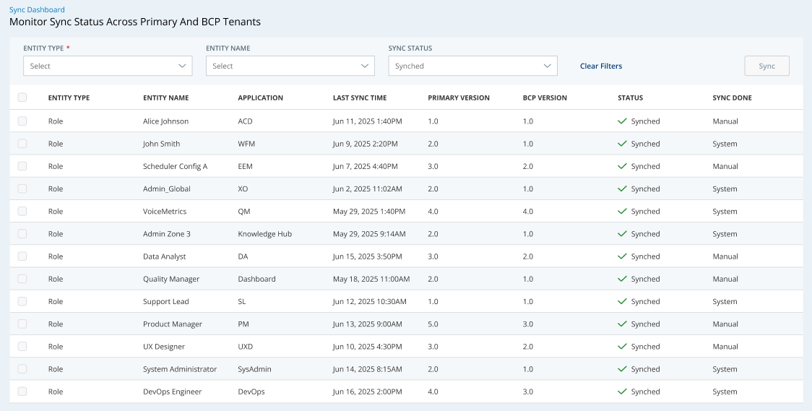Go to the Sync Dashboard breadcrumb link

[x=37, y=10]
